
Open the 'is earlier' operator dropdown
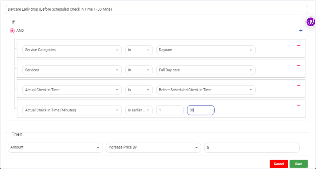click(139, 110)
